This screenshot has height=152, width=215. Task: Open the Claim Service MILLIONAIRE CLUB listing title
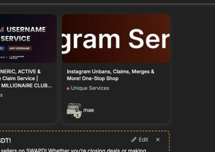click(26, 79)
